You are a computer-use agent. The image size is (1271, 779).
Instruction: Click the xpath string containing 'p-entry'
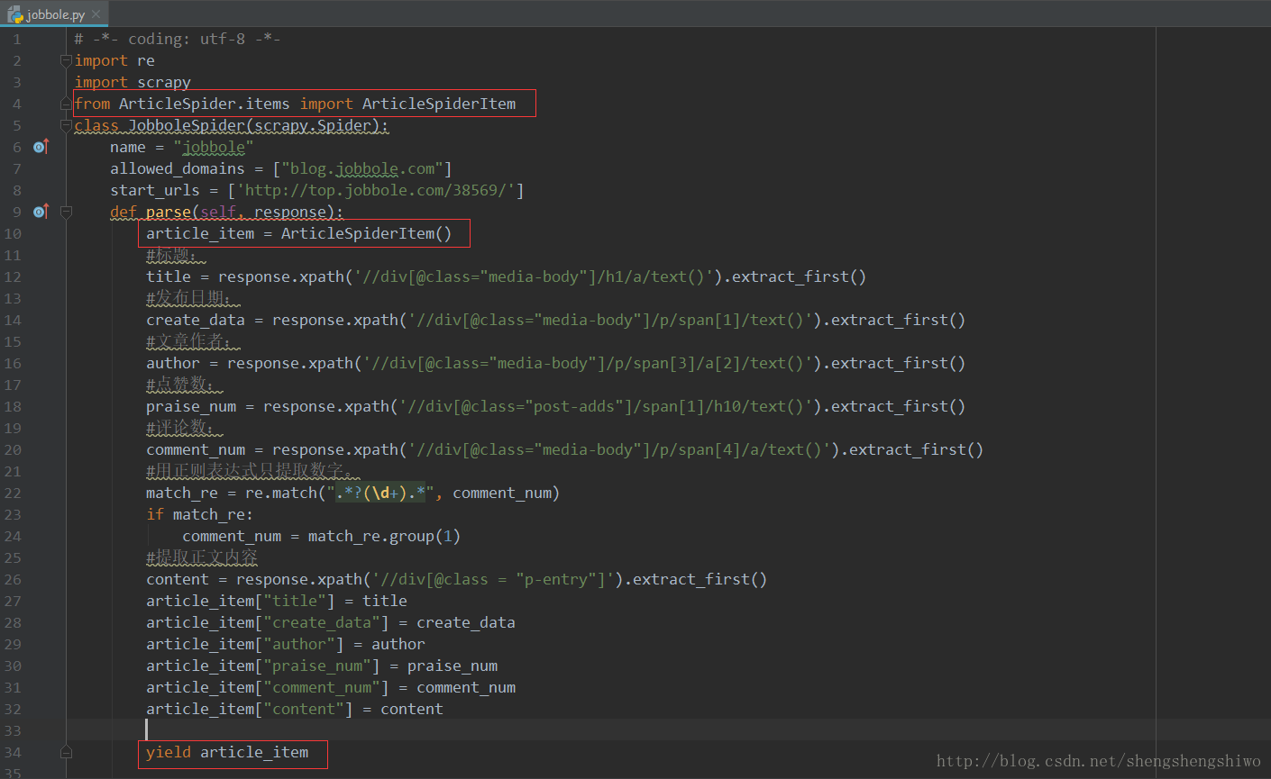coord(493,579)
